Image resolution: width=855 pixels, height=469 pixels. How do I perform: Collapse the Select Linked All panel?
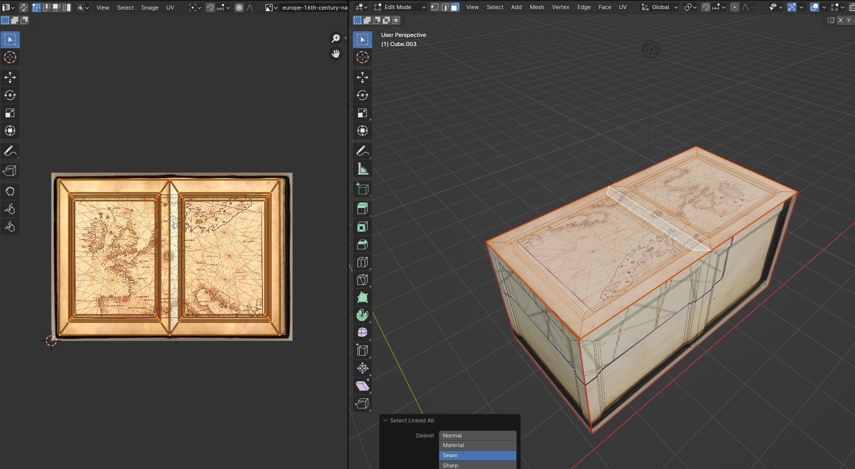pyautogui.click(x=385, y=420)
